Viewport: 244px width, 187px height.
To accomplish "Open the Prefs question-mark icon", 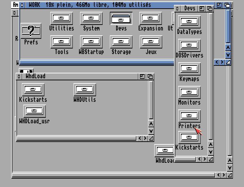I will [31, 31].
